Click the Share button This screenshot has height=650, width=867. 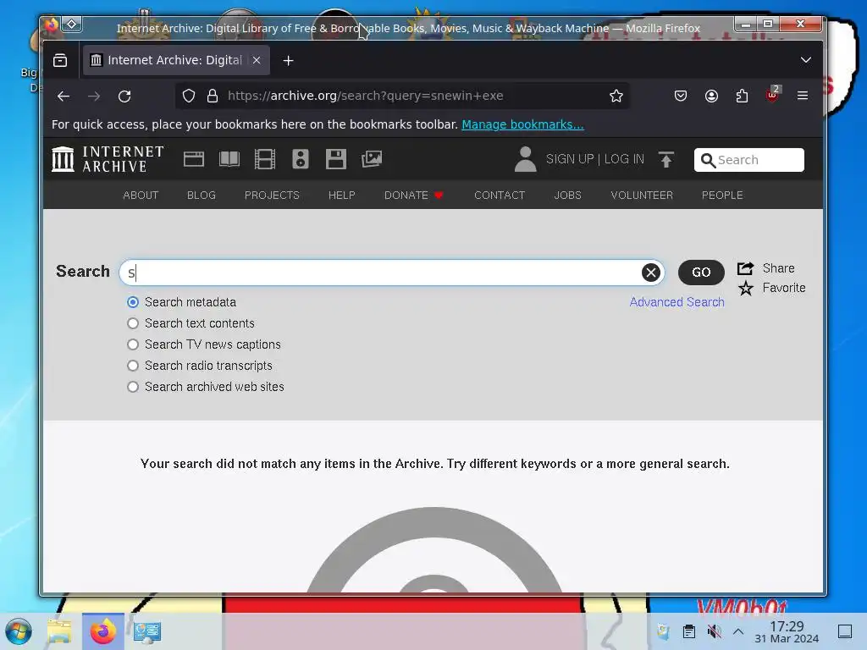point(765,268)
